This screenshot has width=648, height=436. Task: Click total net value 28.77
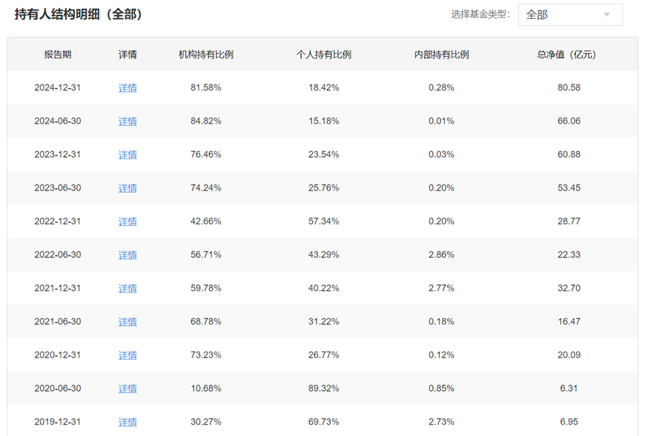click(569, 221)
